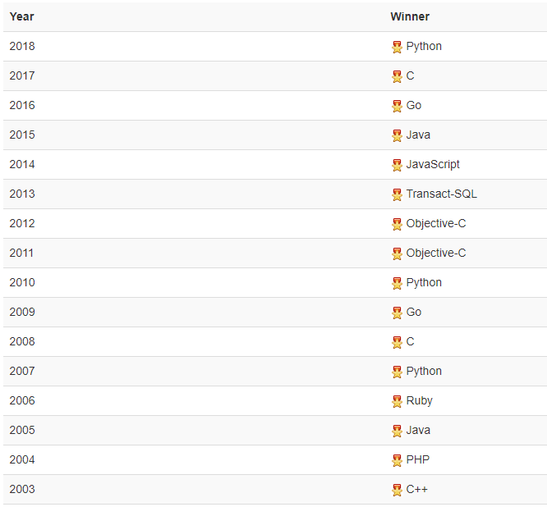Click the award icon beside 2012 Objective-C
Viewport: 547px width, 507px height.
click(397, 225)
